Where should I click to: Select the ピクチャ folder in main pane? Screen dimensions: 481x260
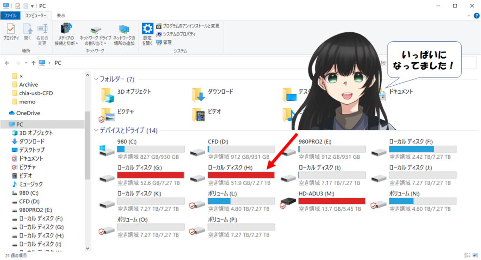pos(116,115)
